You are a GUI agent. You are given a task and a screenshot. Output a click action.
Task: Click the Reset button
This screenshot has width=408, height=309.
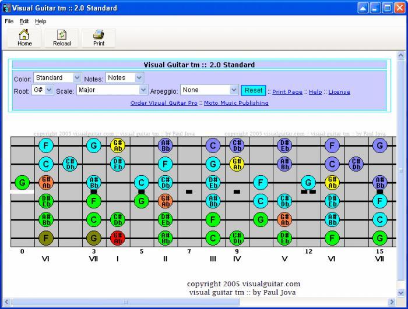coord(254,90)
